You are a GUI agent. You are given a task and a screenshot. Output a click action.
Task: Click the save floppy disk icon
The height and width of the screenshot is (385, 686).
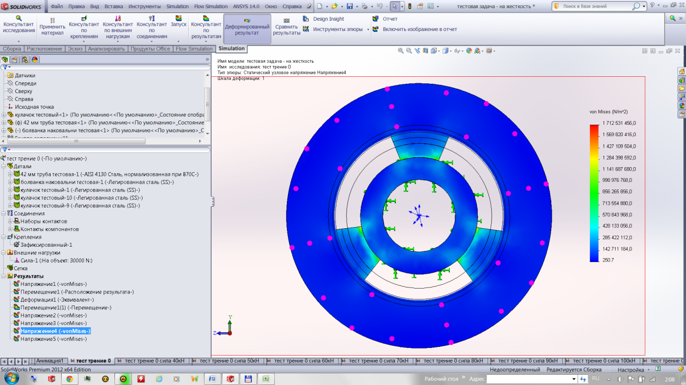pos(350,7)
